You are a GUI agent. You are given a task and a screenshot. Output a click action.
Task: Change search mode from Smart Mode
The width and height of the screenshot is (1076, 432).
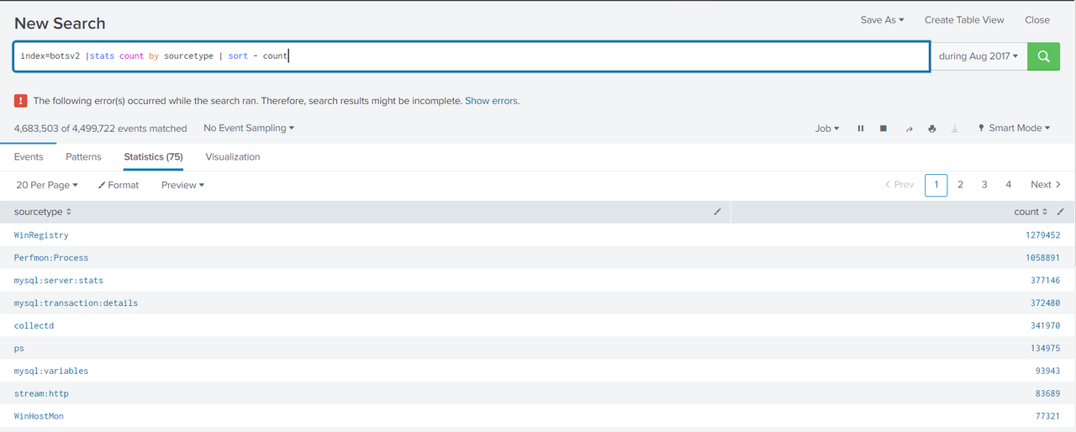(x=1014, y=129)
